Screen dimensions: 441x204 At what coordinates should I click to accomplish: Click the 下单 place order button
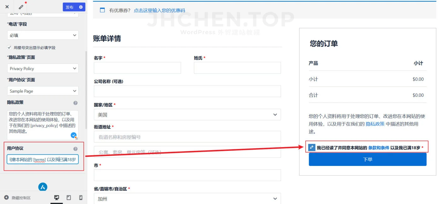click(368, 159)
